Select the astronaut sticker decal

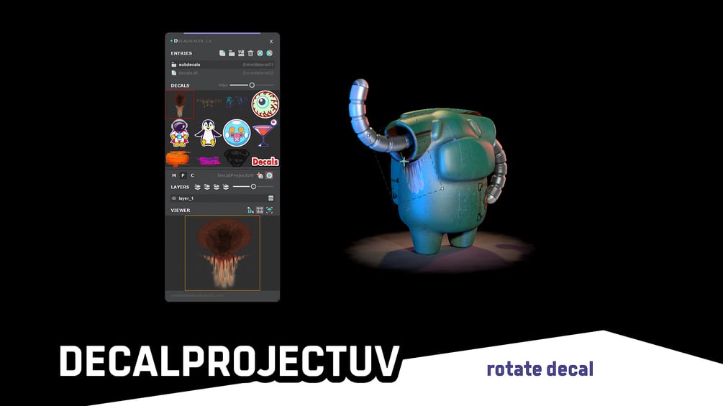[x=179, y=133]
